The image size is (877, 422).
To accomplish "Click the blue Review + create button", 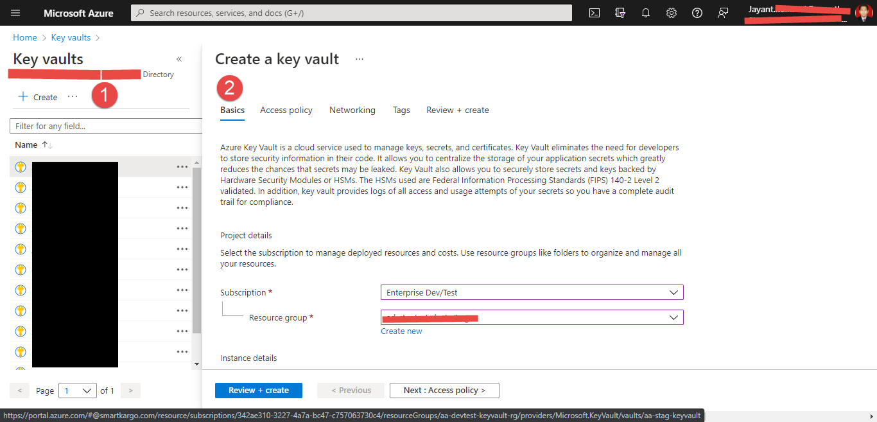I will (x=259, y=391).
